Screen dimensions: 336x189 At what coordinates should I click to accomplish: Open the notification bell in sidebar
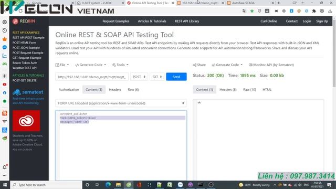(x=5, y=167)
